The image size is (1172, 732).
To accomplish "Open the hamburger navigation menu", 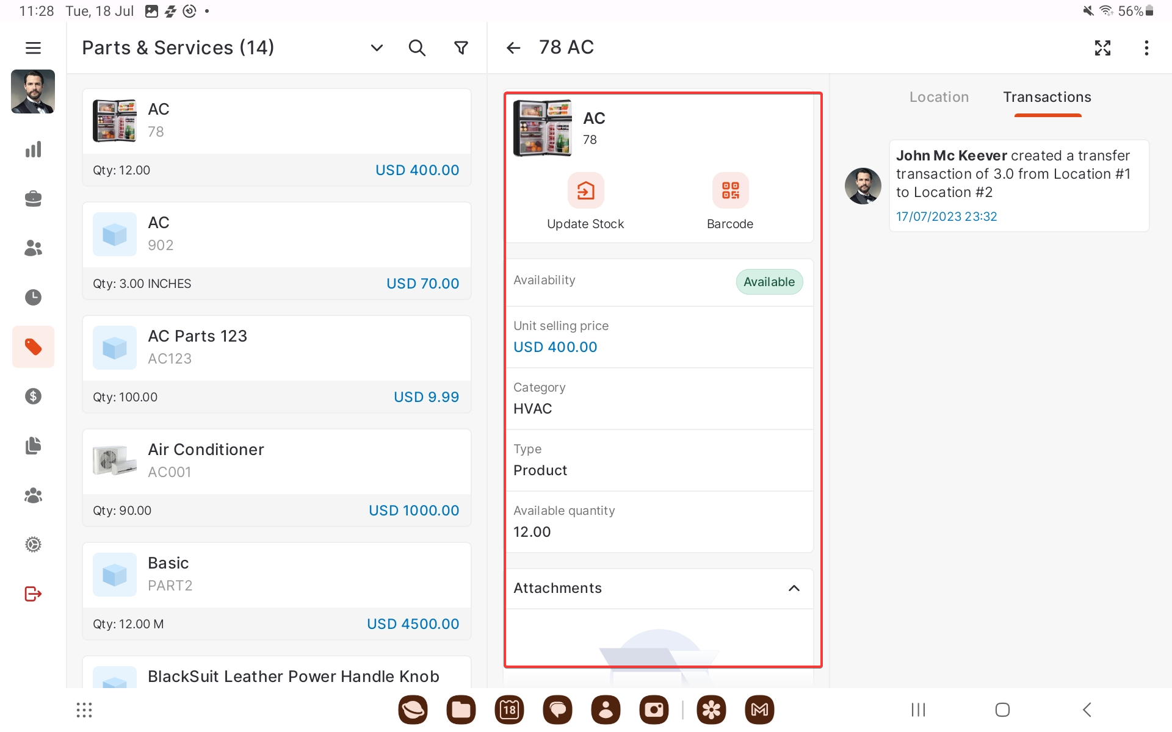I will pos(33,48).
